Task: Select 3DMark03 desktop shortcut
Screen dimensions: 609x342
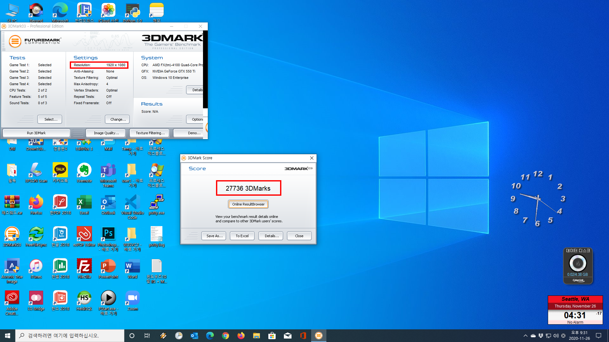Action: click(x=12, y=237)
